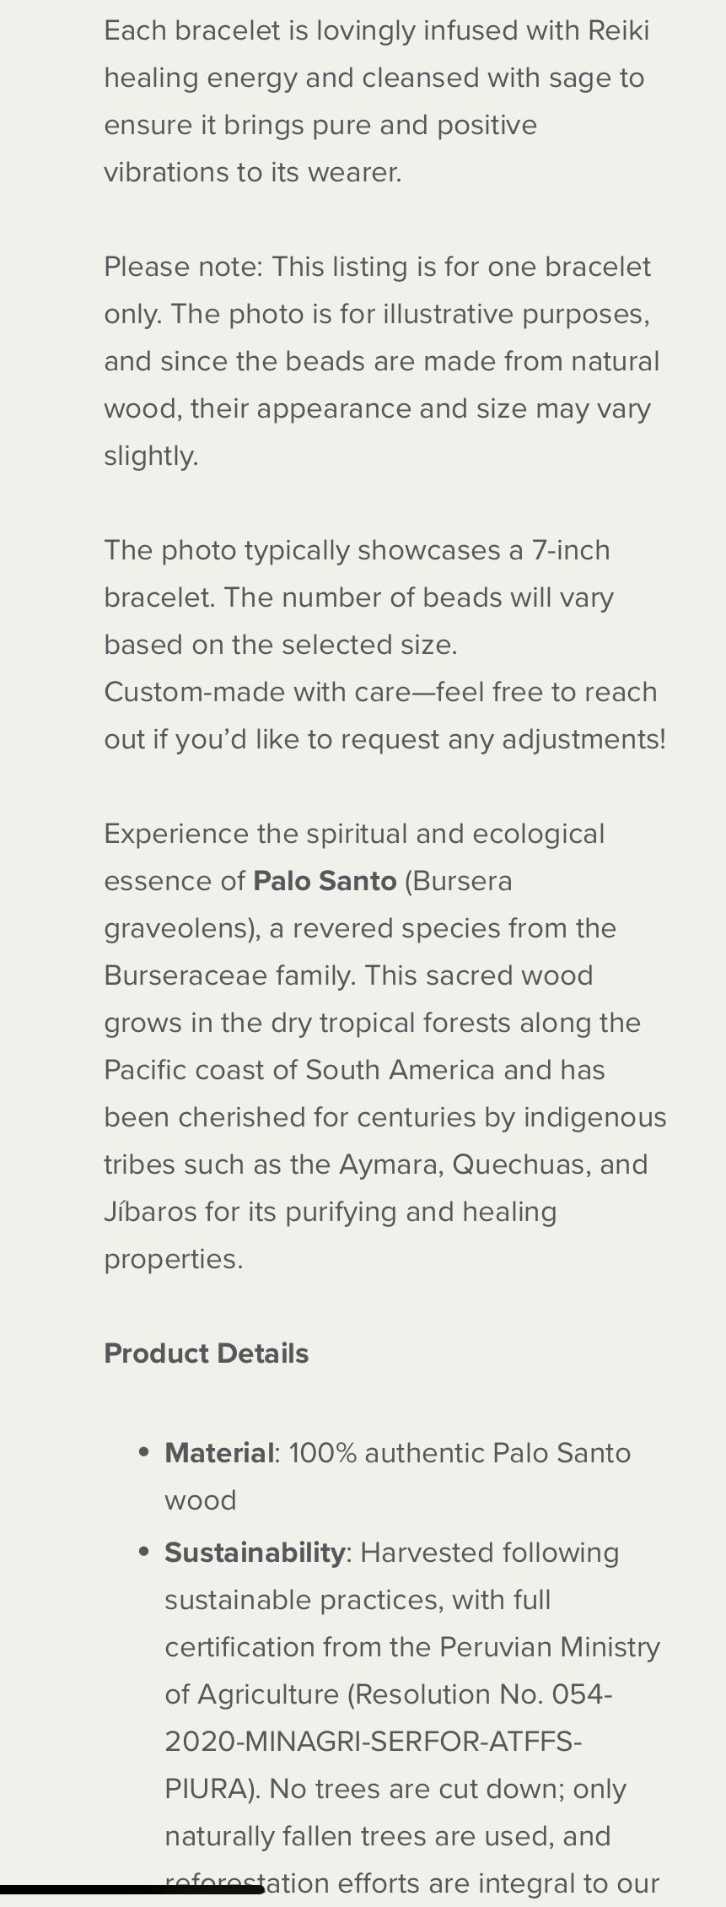Click the "Peruvian Ministry" text
The image size is (726, 1907).
549,1647
